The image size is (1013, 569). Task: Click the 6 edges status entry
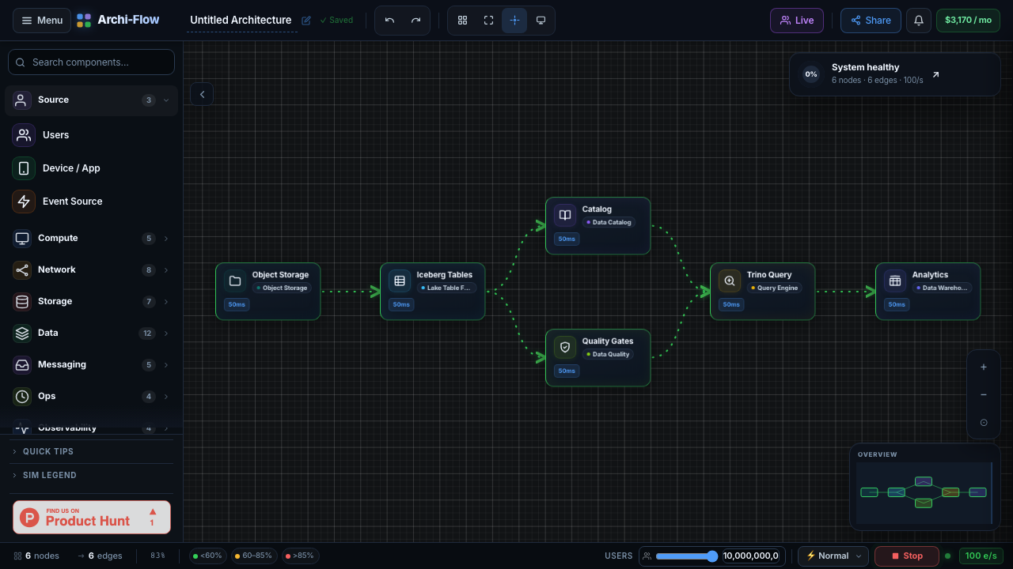pyautogui.click(x=100, y=556)
